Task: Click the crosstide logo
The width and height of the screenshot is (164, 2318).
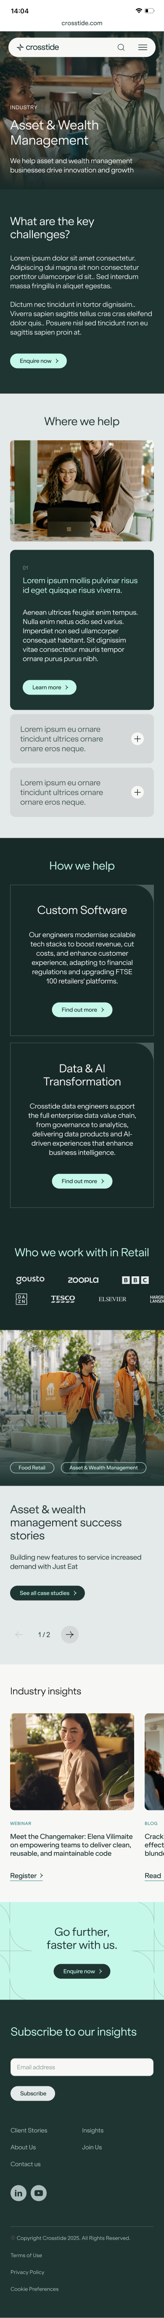Action: click(38, 47)
